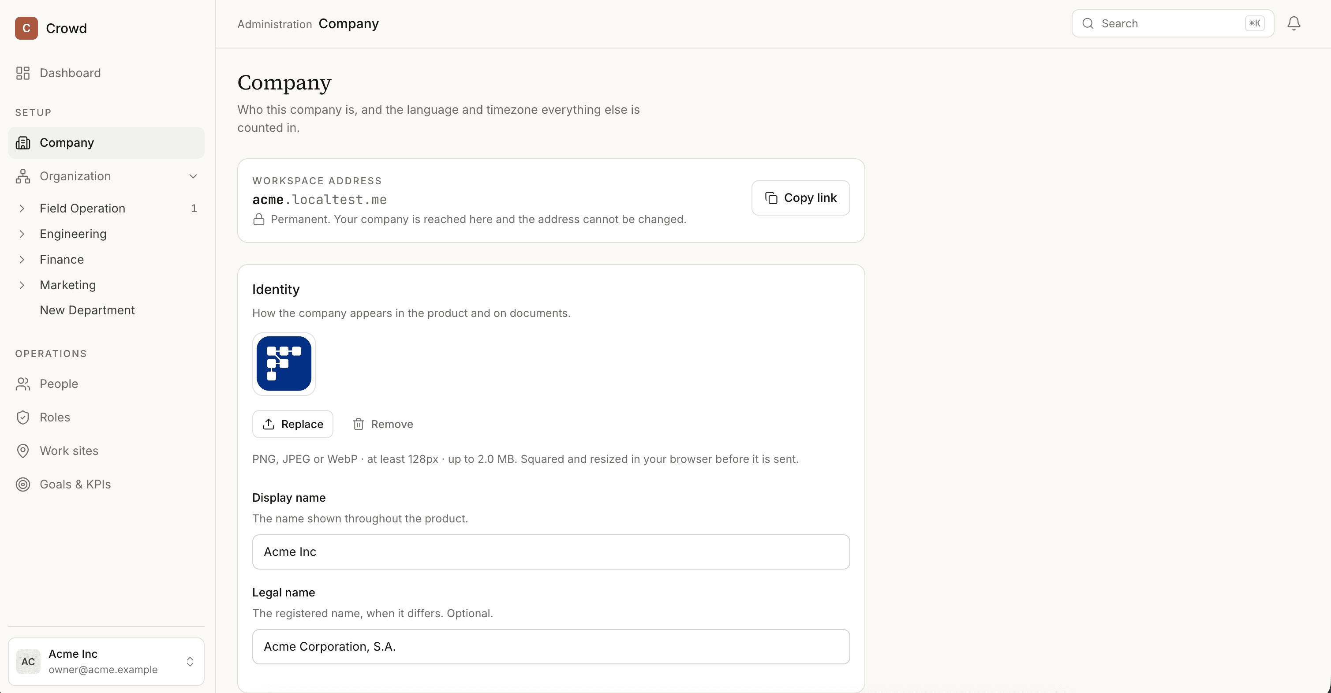1331x693 pixels.
Task: Click the company logo thumbnail
Action: pyautogui.click(x=284, y=364)
